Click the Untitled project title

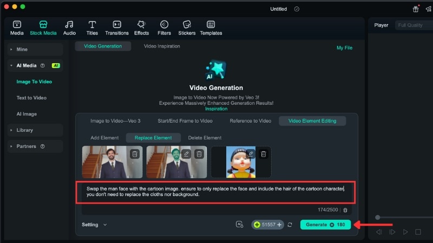pos(278,9)
